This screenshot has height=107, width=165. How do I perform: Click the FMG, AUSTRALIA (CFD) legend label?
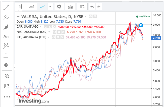click(32, 32)
